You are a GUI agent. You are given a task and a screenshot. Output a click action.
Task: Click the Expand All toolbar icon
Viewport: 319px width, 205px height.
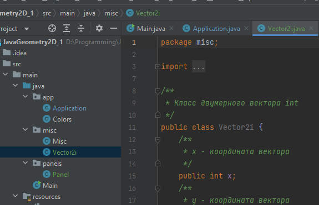point(67,28)
